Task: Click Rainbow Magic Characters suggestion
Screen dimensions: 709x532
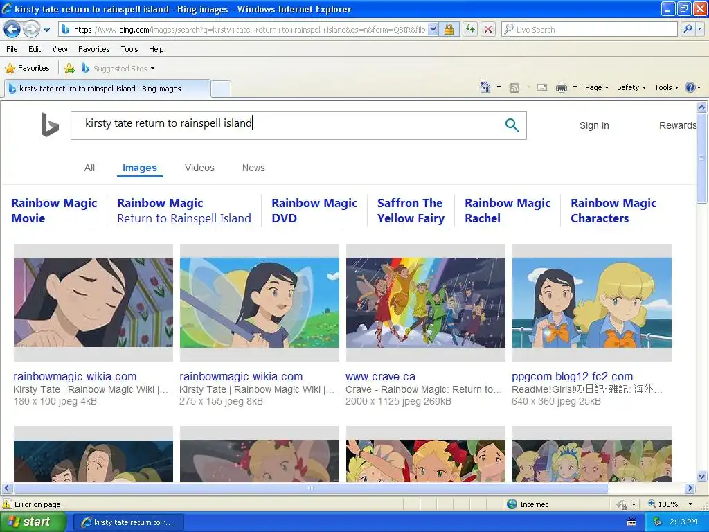Action: [613, 211]
